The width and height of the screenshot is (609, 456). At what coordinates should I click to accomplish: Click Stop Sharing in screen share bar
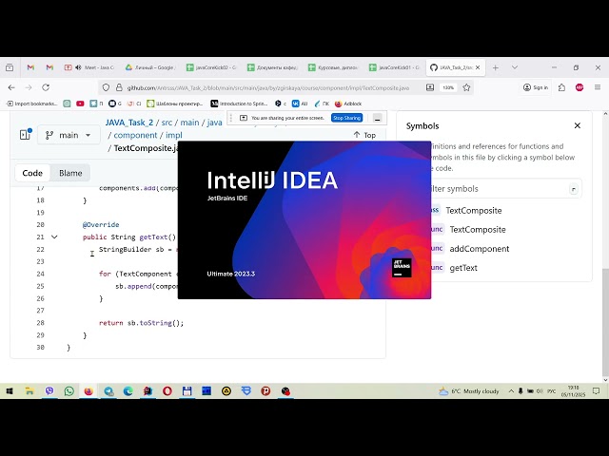[346, 118]
